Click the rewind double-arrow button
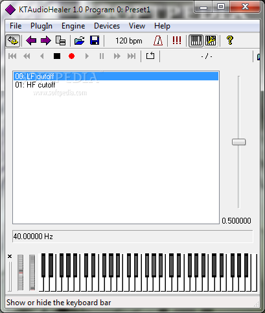Image resolution: width=265 pixels, height=313 pixels. (x=27, y=56)
